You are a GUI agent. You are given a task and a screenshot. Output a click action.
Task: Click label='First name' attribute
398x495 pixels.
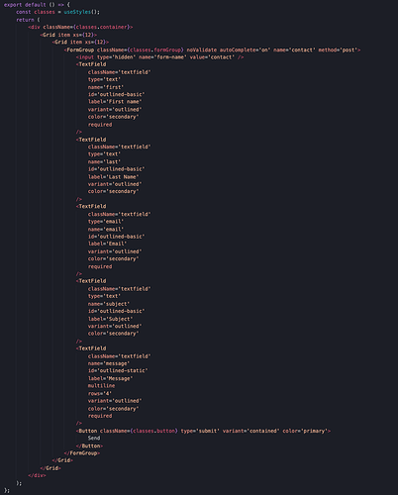[115, 102]
